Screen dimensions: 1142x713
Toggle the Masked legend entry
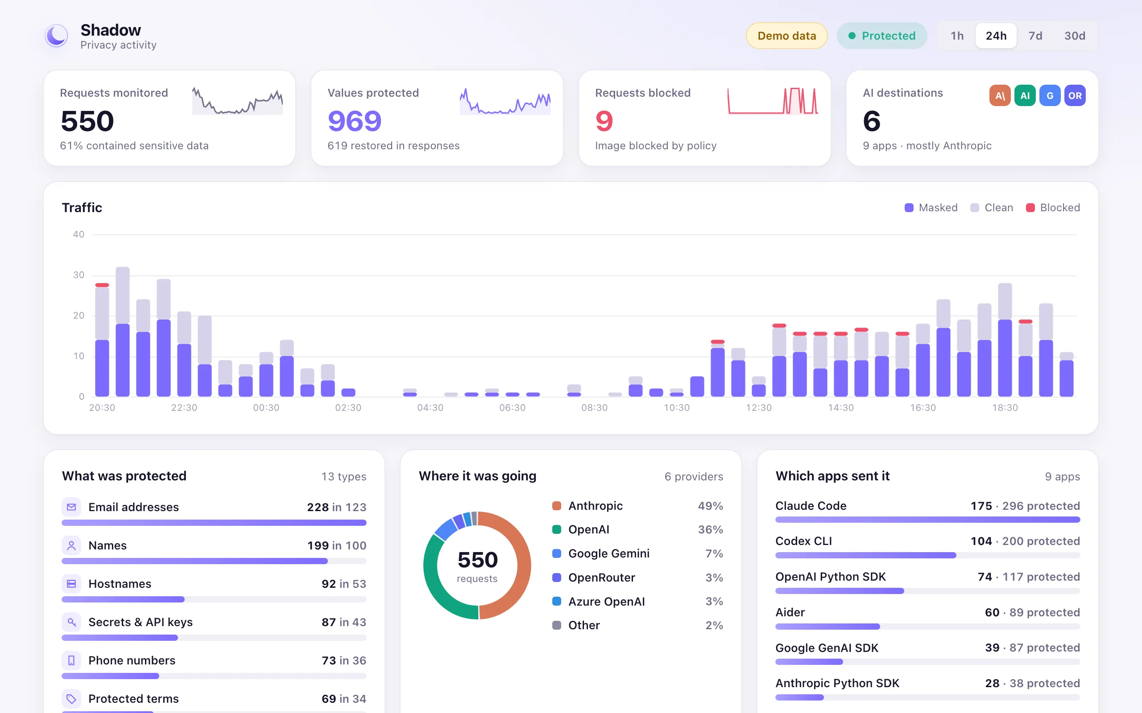[931, 208]
